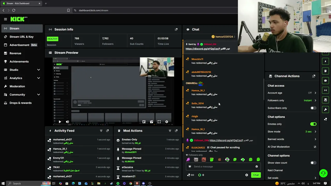Filter the Activity Feed list
The height and width of the screenshot is (186, 331).
tap(101, 131)
